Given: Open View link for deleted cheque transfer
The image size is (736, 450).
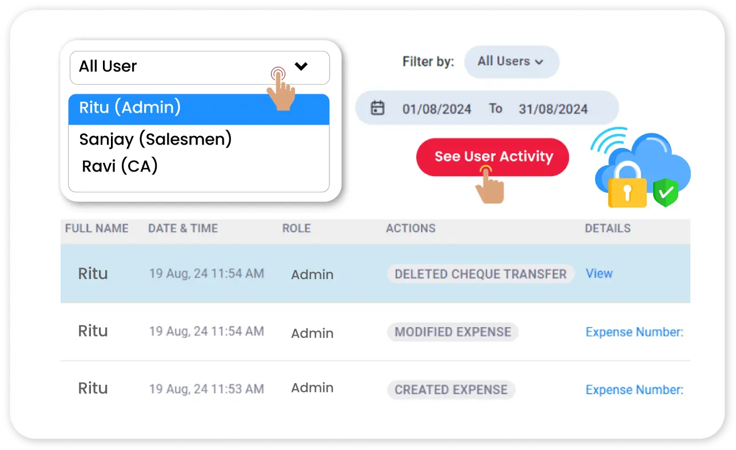Looking at the screenshot, I should point(599,274).
